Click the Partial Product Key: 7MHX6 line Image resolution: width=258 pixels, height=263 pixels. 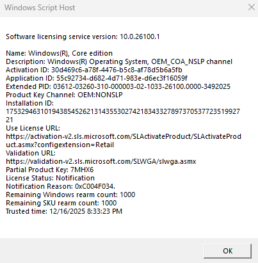[50, 170]
